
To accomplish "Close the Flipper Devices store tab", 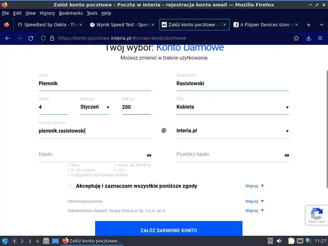I will 297,25.
